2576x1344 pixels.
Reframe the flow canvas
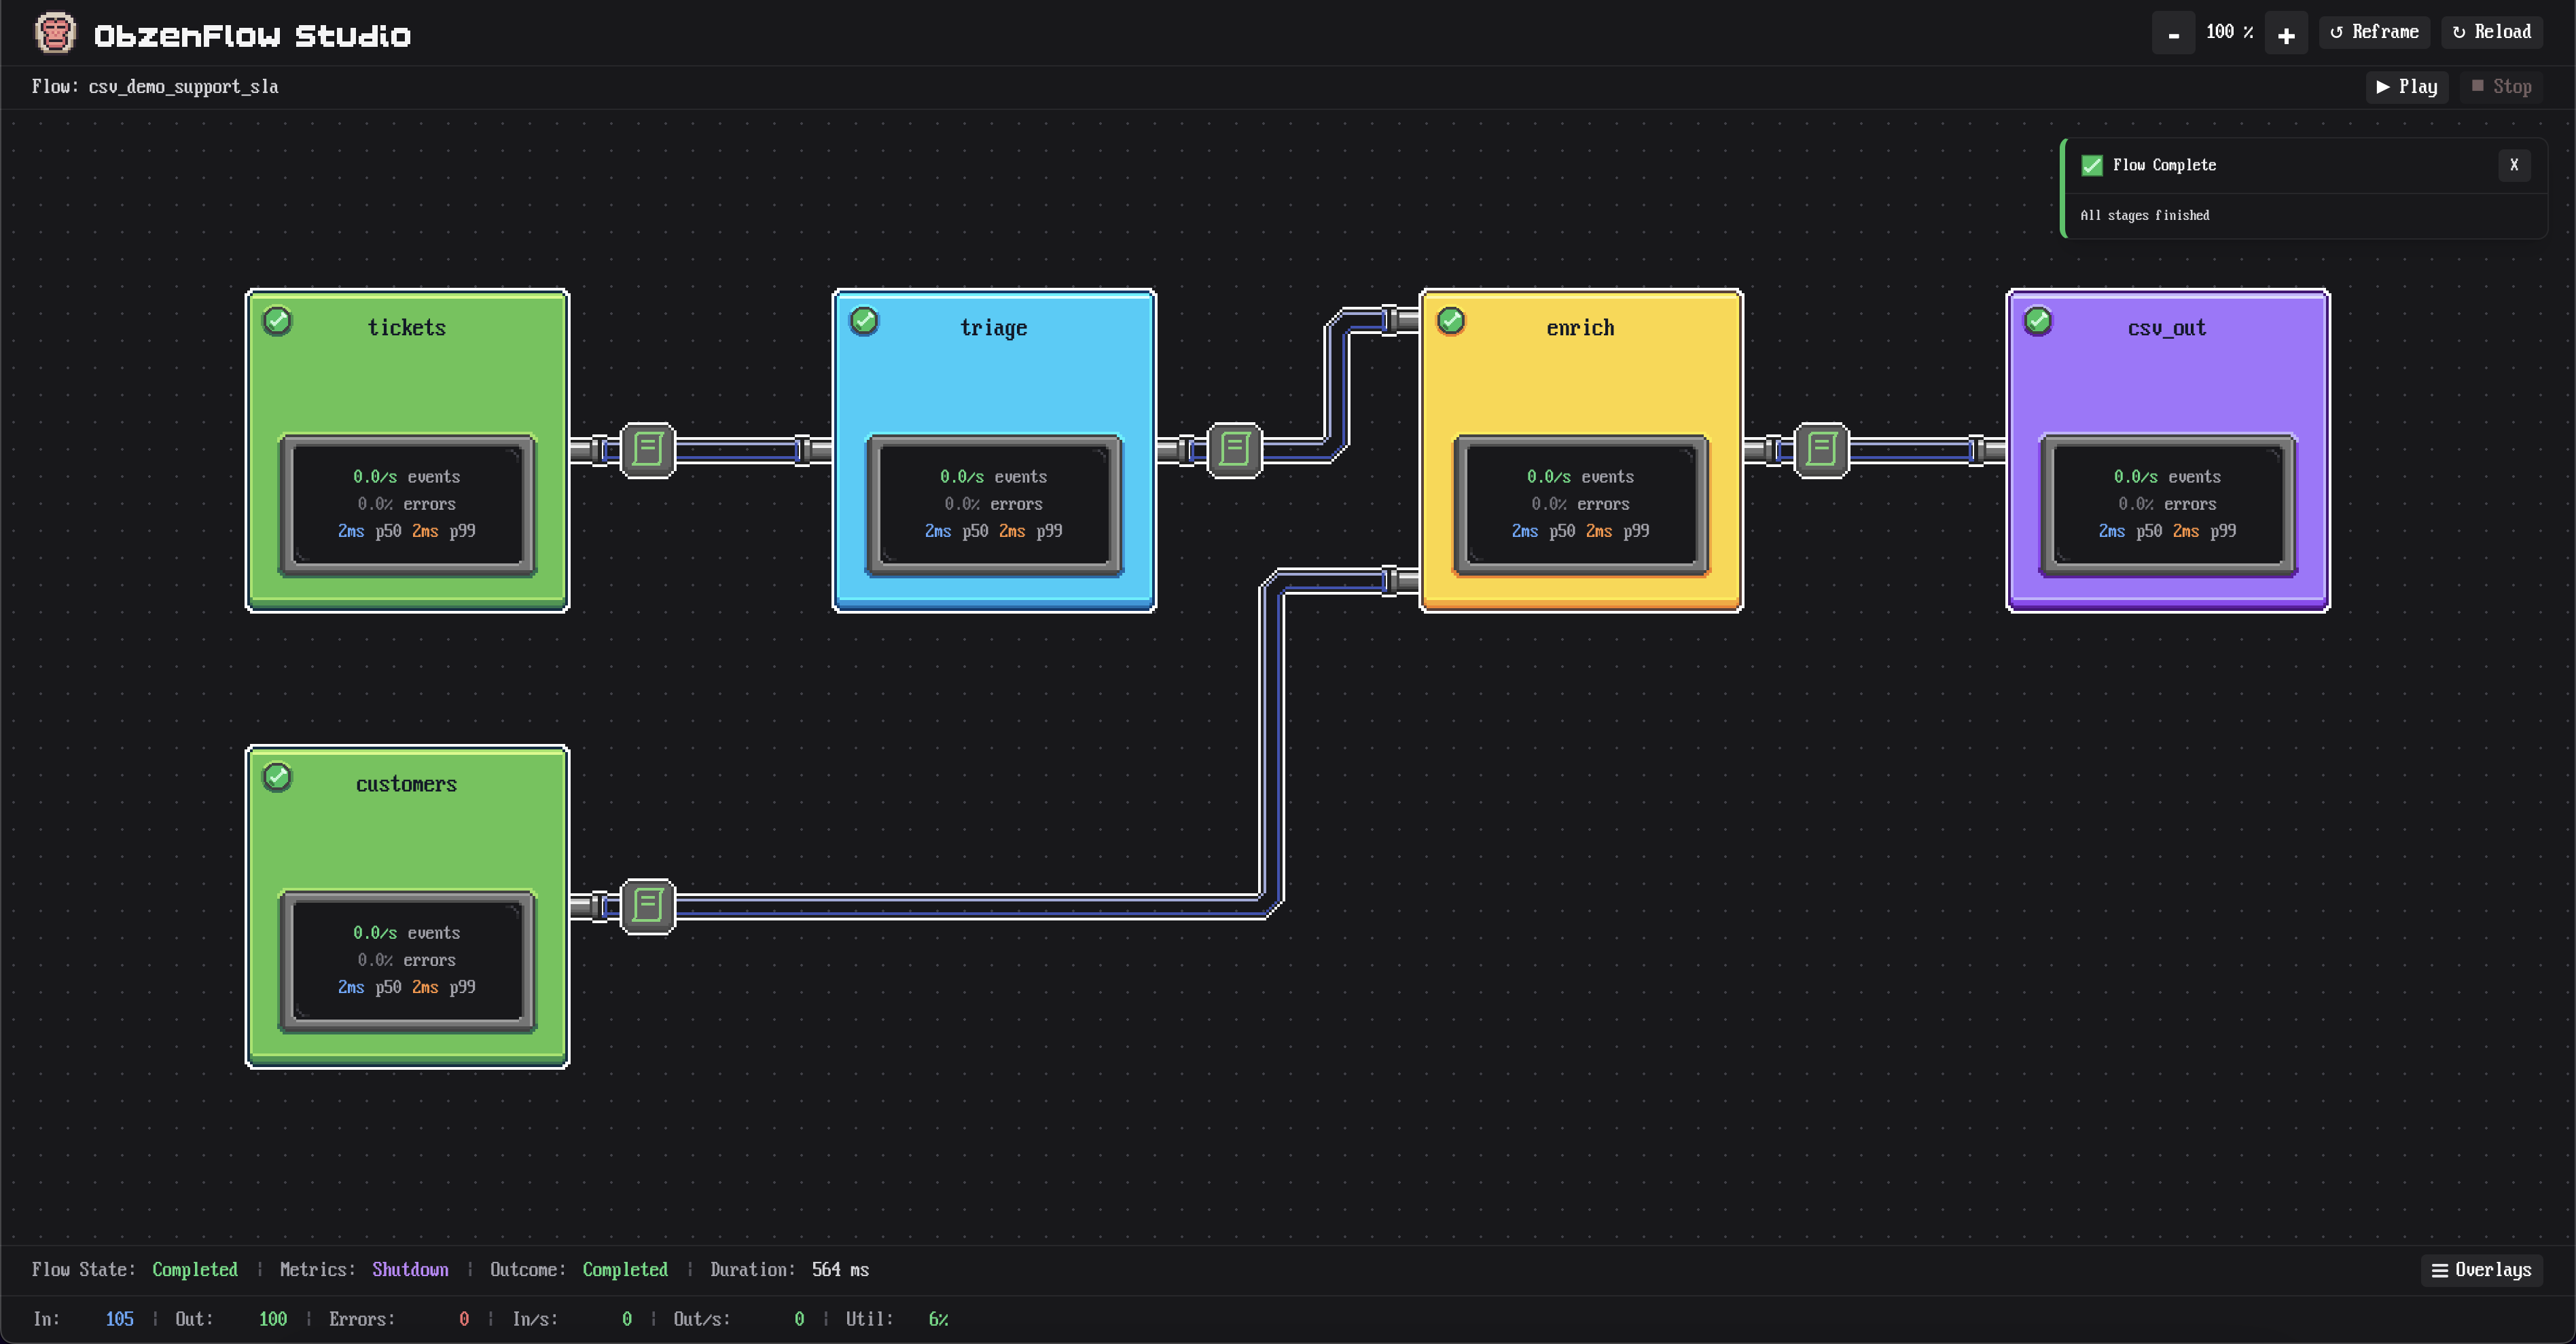(x=2374, y=32)
